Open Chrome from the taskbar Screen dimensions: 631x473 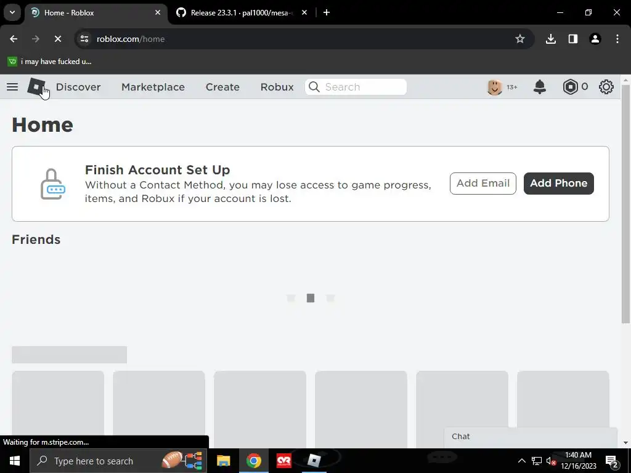point(253,461)
